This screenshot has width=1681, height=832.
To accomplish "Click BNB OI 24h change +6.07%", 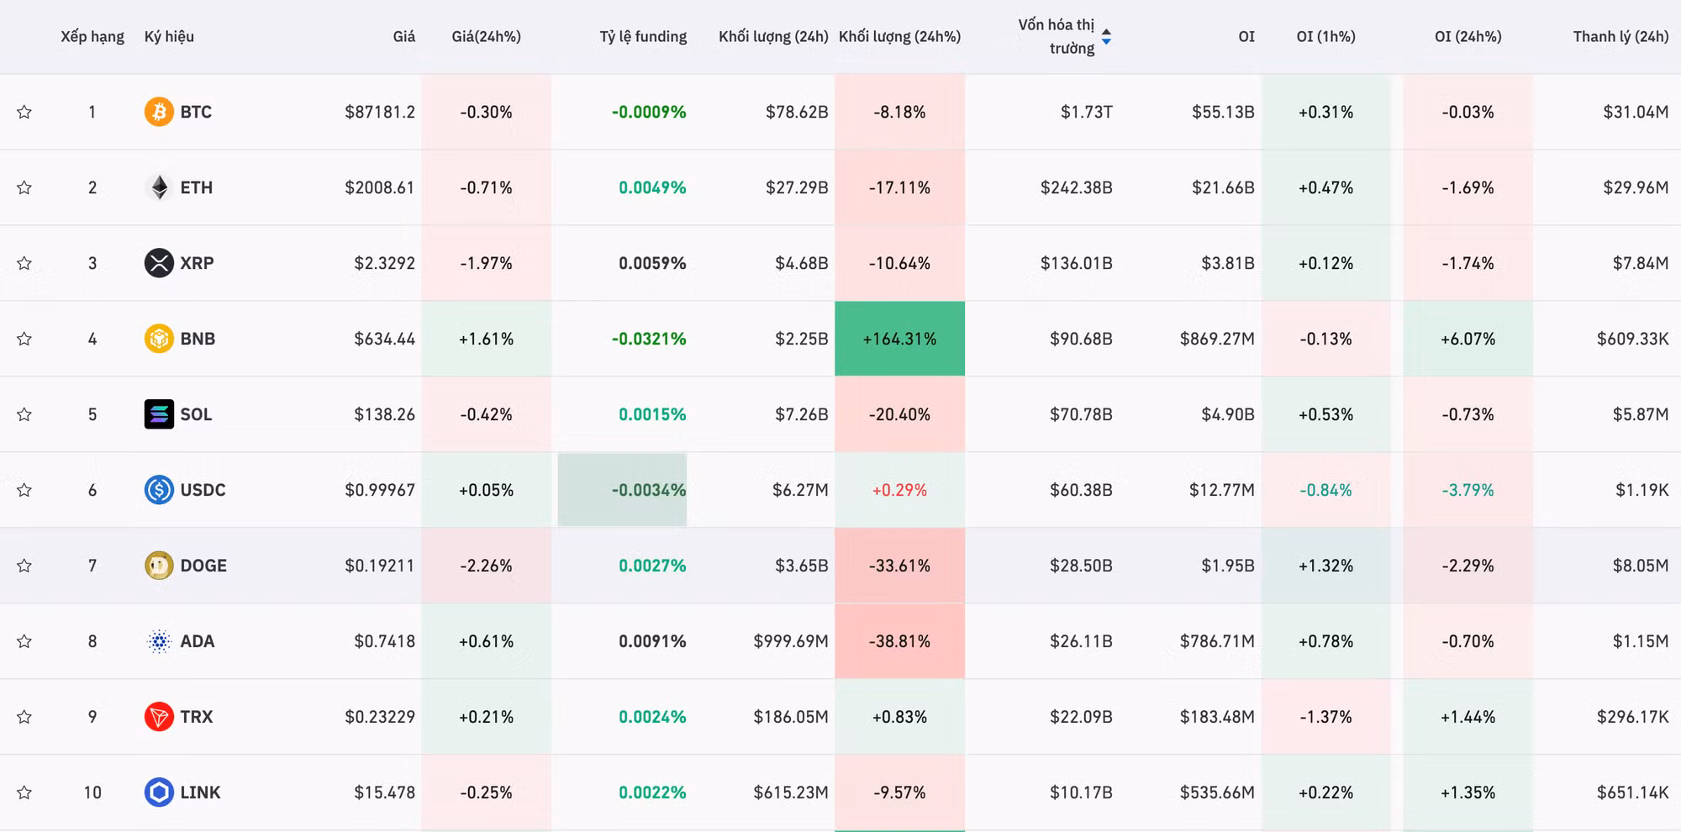I will pos(1468,339).
